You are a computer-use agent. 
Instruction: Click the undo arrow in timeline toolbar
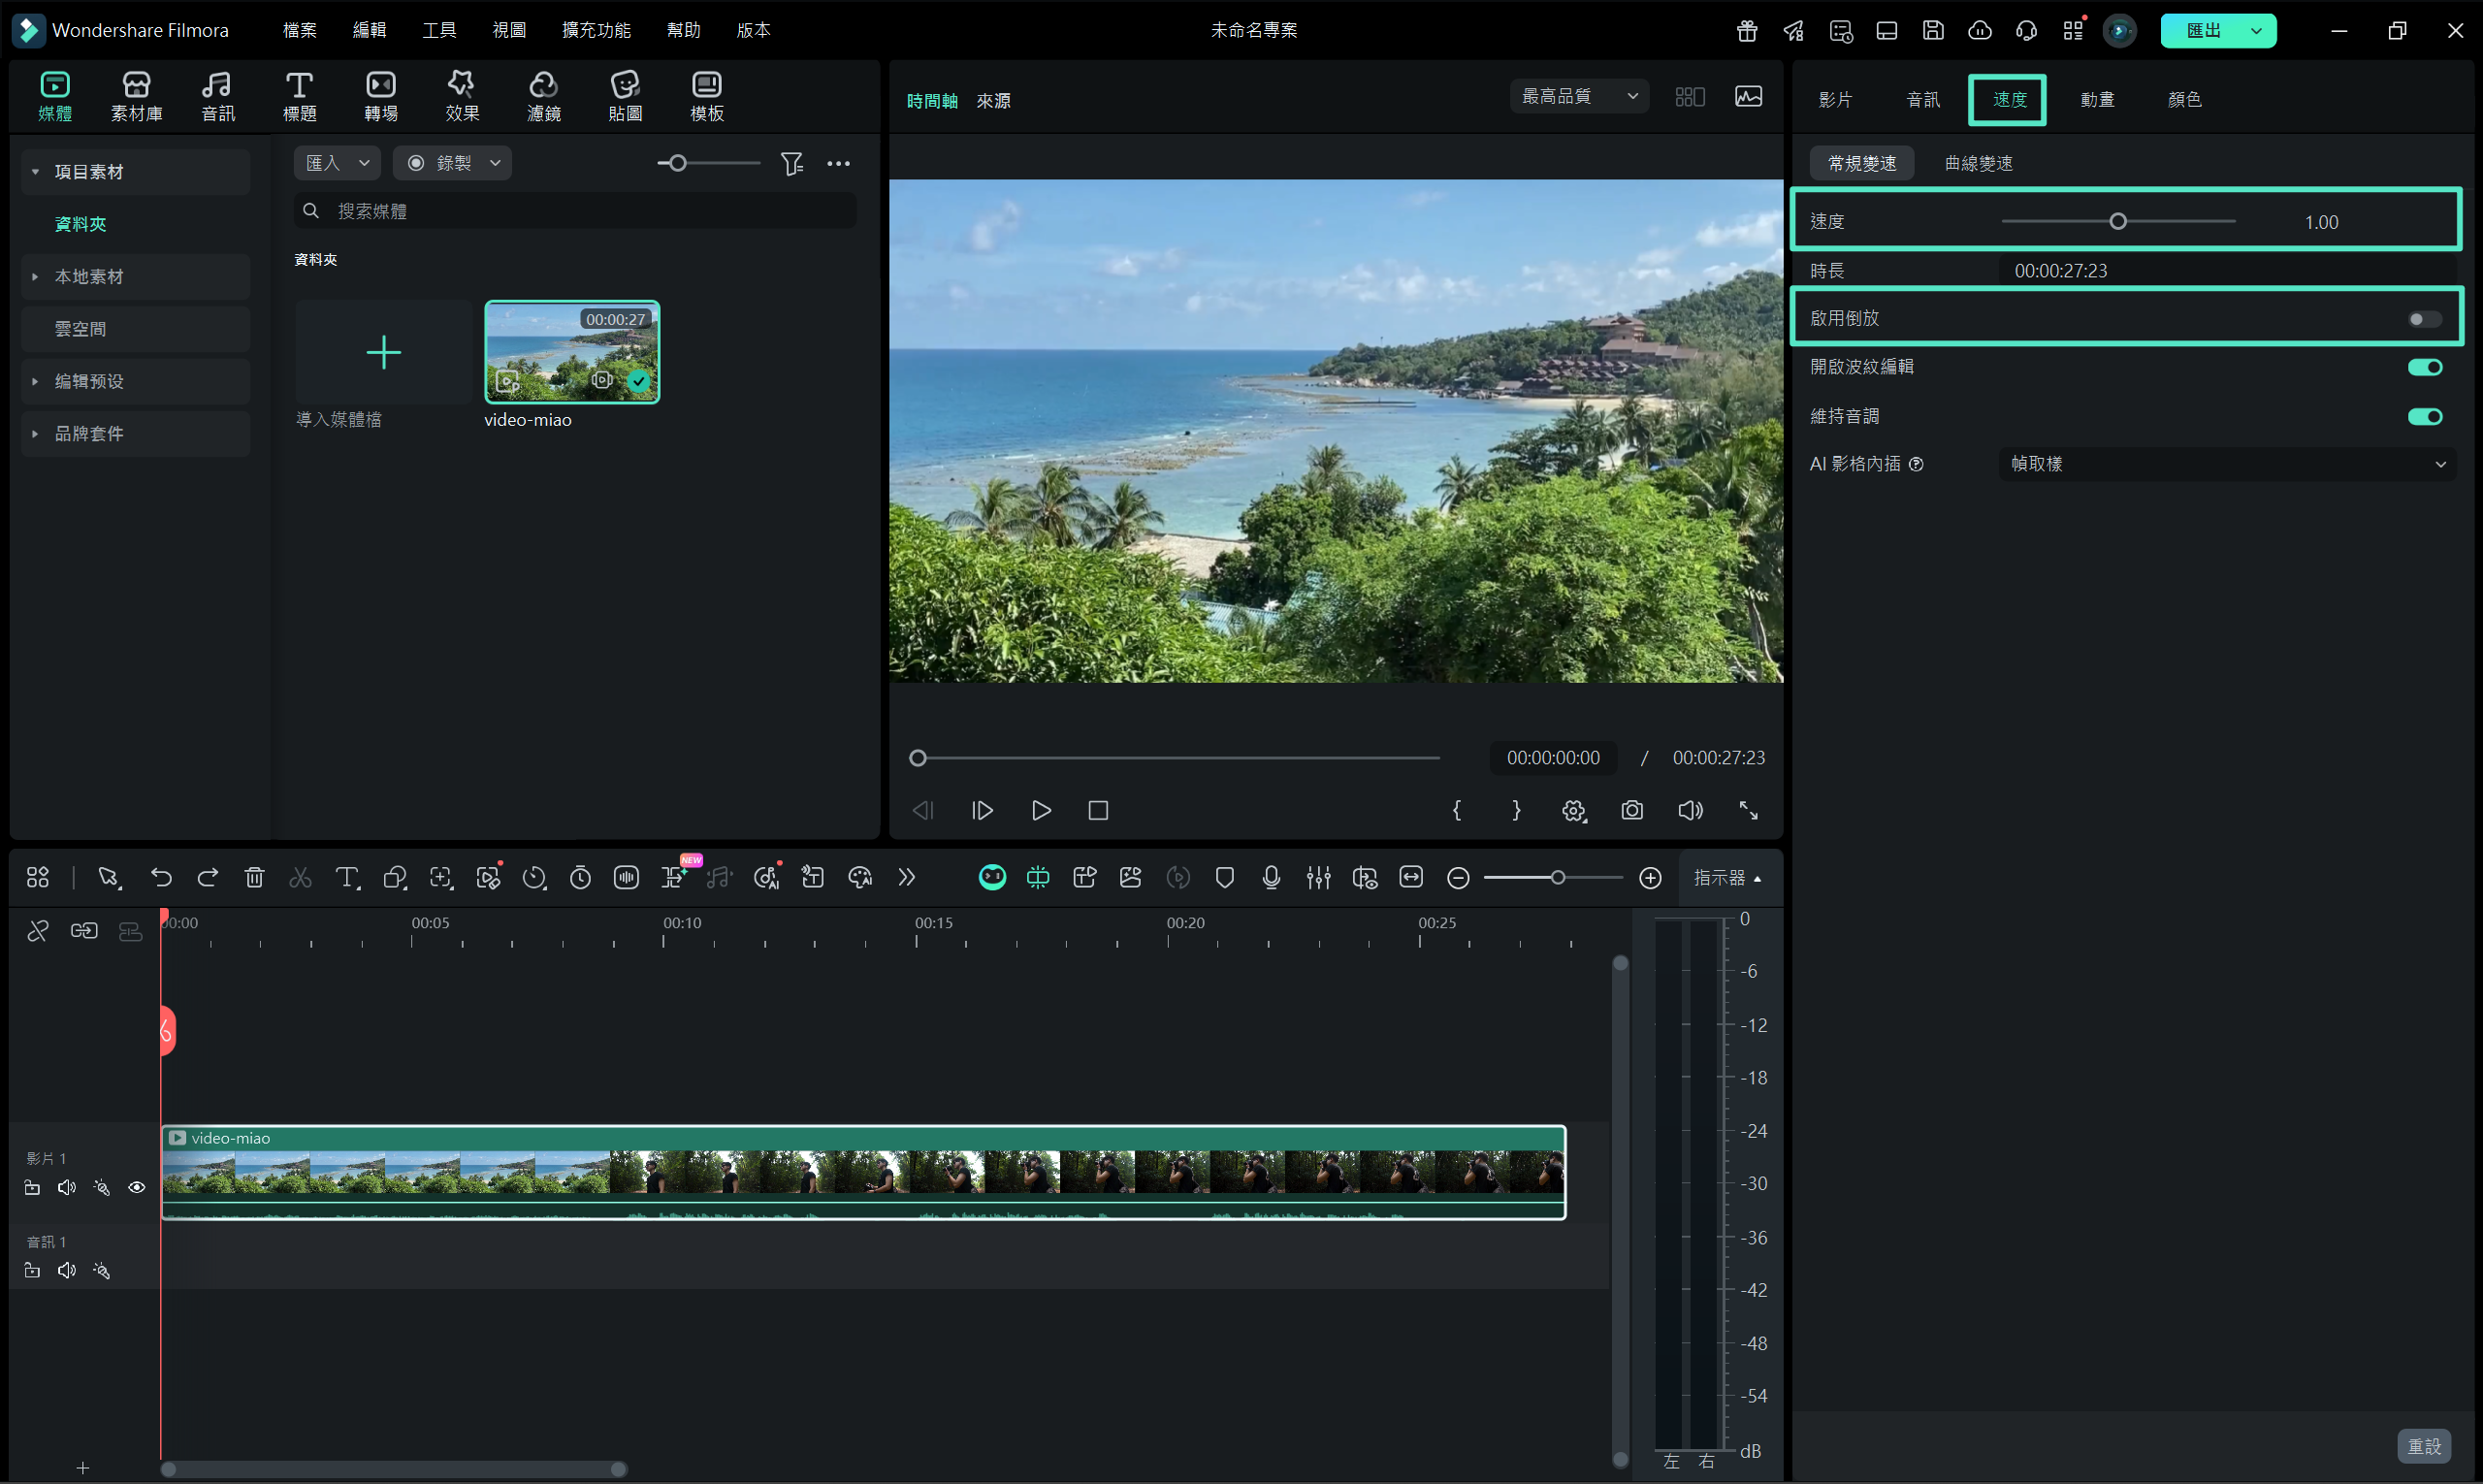pyautogui.click(x=161, y=877)
